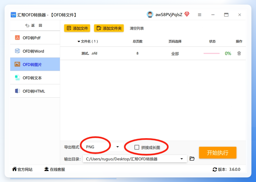Open the 官方网站 link
Screen dimensions: 256x182
[x=25, y=169]
